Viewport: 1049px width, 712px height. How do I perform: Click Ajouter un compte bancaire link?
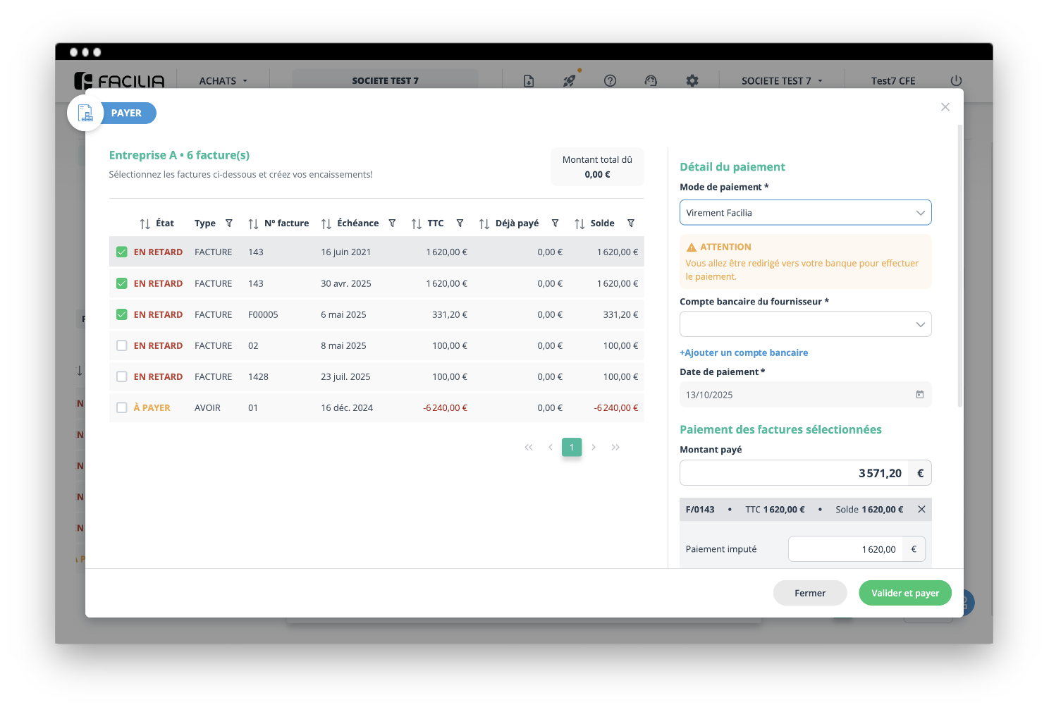point(744,353)
